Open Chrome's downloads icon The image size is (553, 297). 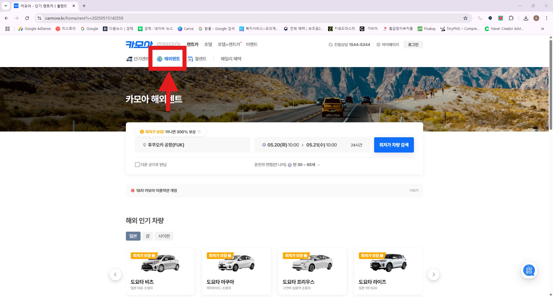click(x=526, y=18)
